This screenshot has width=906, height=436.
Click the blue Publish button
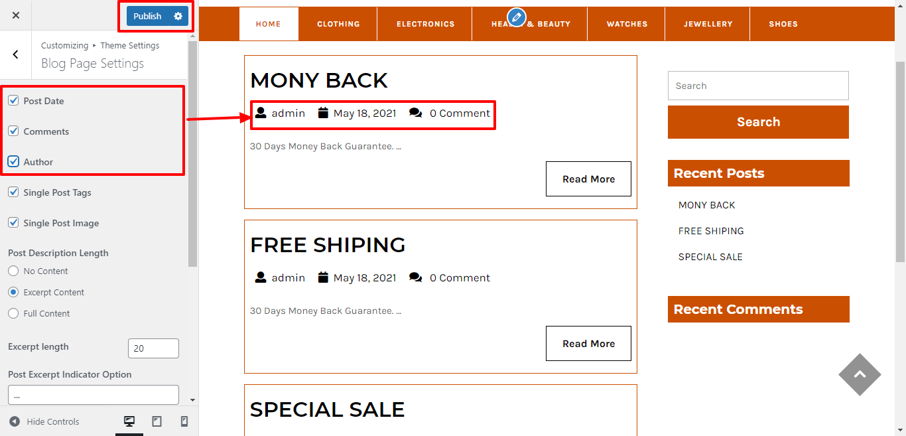pyautogui.click(x=147, y=16)
